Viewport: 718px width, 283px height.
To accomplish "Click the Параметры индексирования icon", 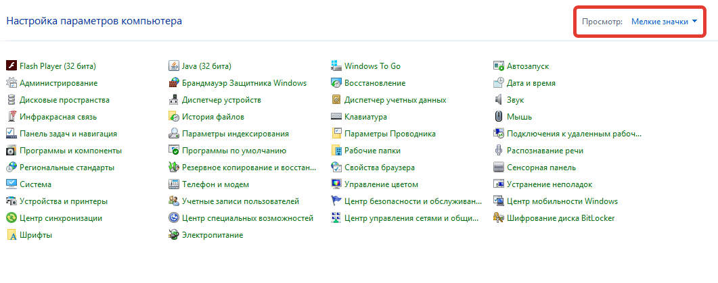I will pos(173,134).
